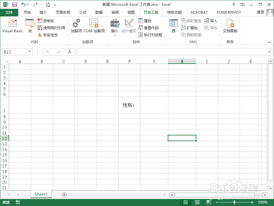Select the cell containing 性别：
The image size is (274, 206).
[x=129, y=105]
